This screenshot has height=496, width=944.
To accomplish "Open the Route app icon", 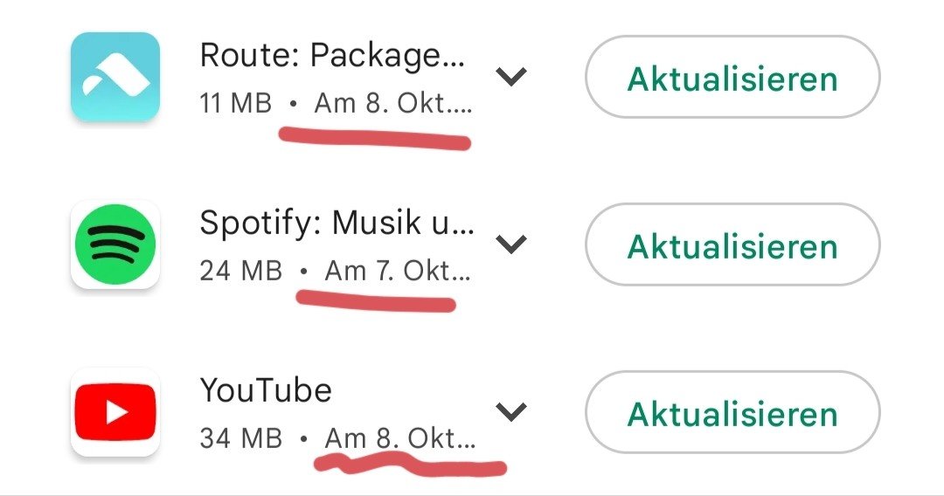I will pos(115,77).
